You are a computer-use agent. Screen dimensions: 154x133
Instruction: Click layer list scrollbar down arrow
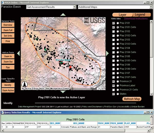click(x=151, y=94)
